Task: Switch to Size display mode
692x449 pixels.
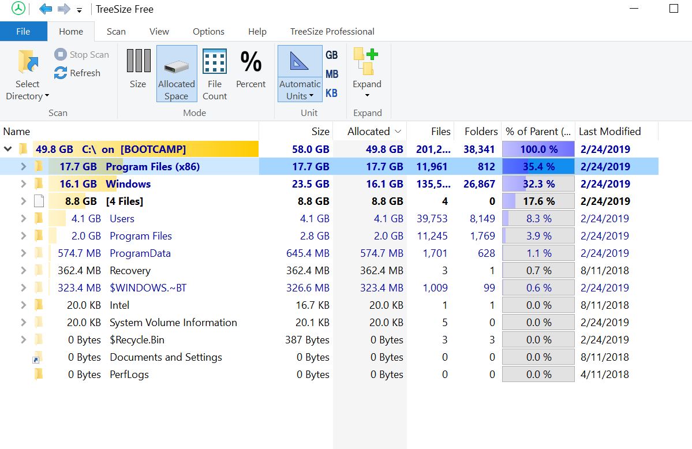Action: coord(138,69)
